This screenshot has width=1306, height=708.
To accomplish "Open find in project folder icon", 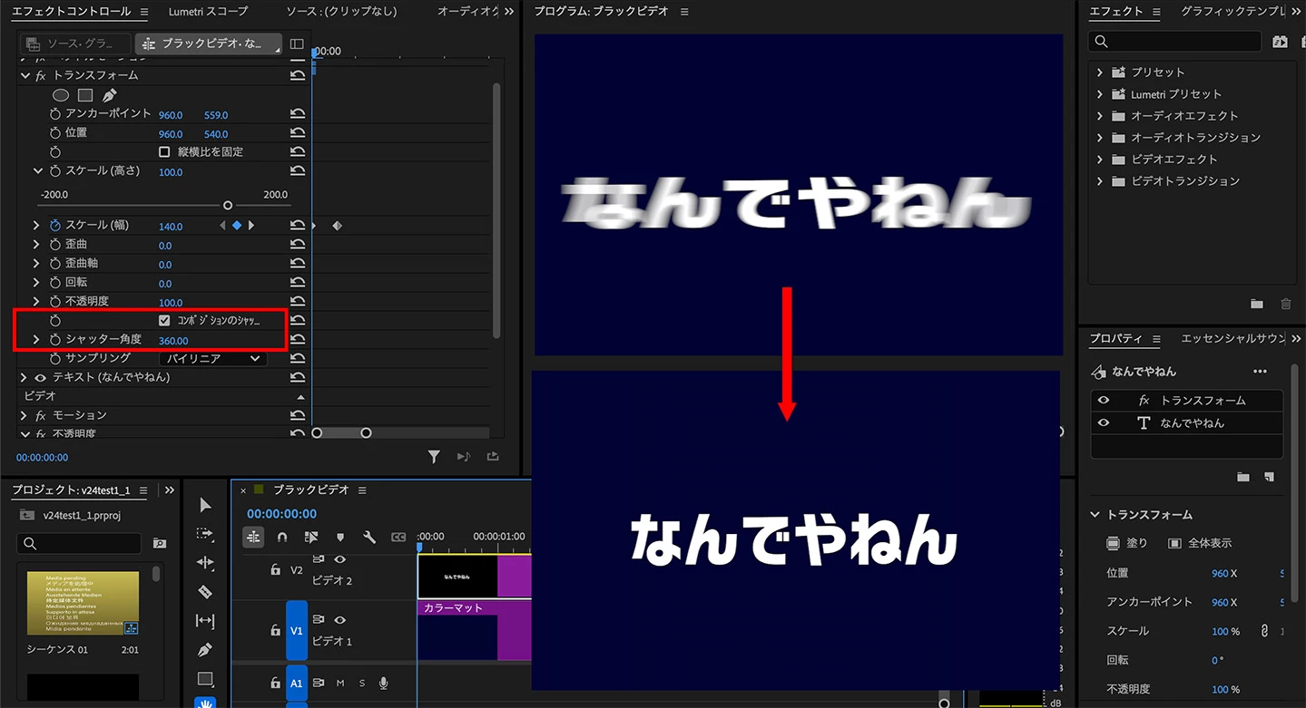I will [x=160, y=543].
